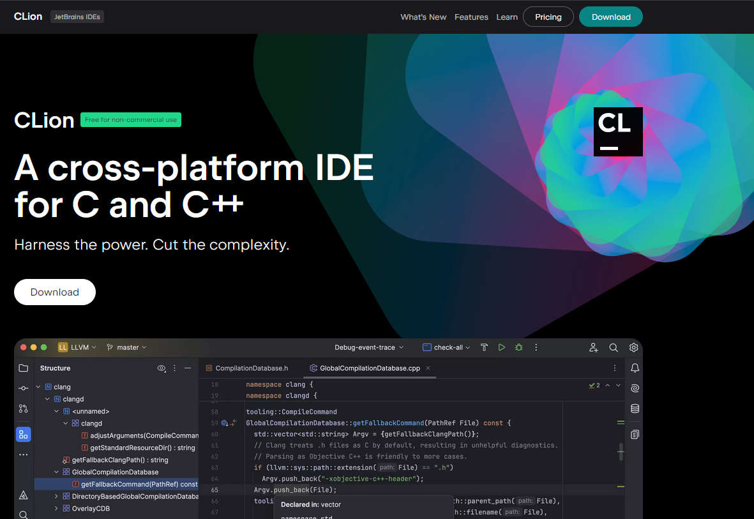
Task: Click the horizontal More dots in the left sidebar
Action: (x=23, y=455)
